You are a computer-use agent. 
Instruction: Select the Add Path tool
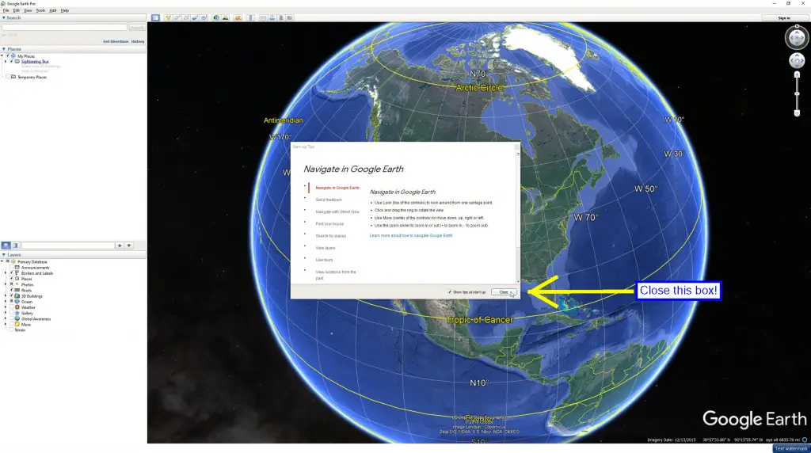[x=186, y=17]
